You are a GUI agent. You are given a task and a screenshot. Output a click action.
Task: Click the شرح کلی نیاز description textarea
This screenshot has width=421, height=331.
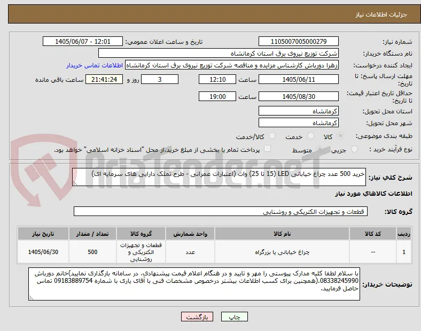[x=219, y=177]
